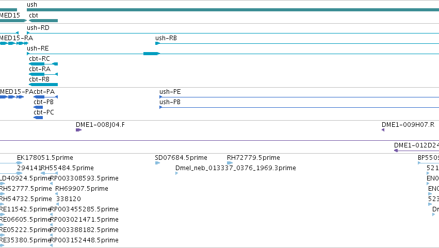Click the cbt gene bar

pos(43,21)
